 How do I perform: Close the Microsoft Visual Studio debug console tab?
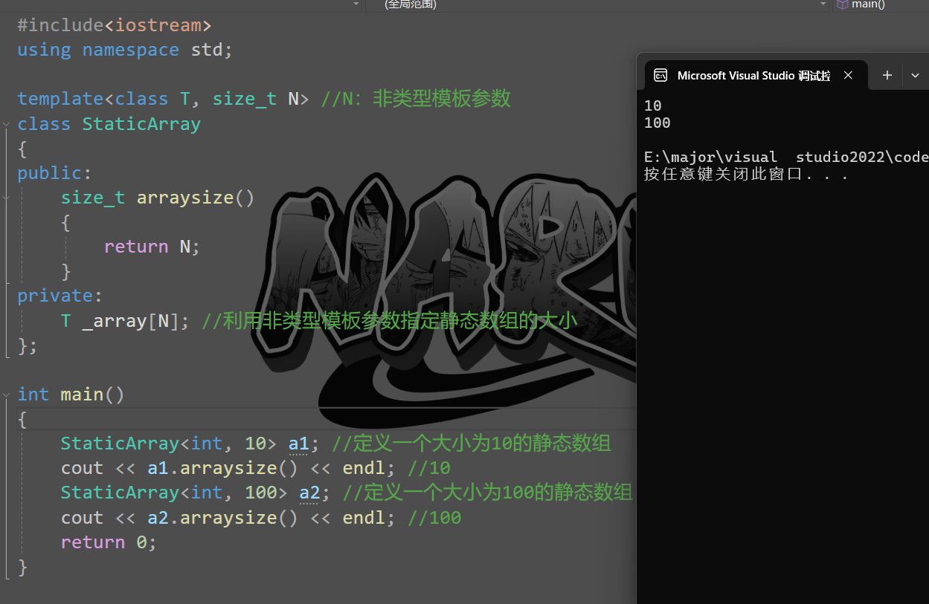click(849, 75)
